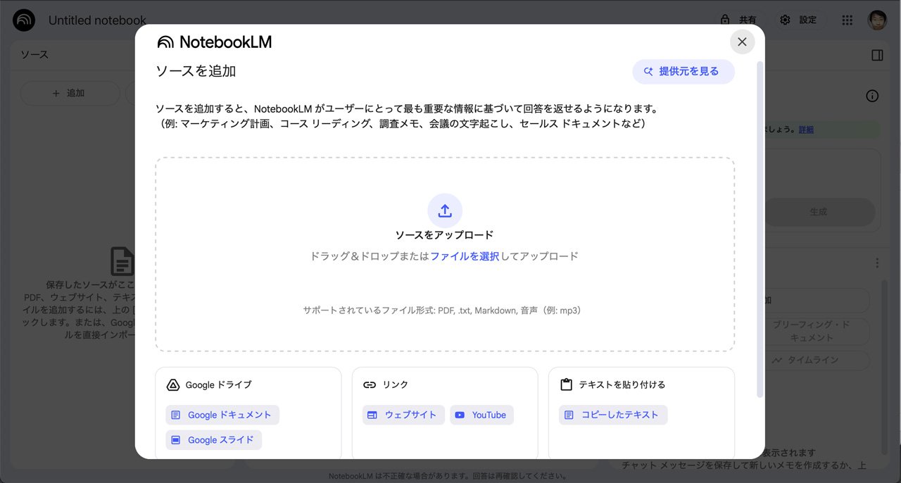Click the background notes panel scrollbar
The image size is (901, 483).
click(x=884, y=366)
